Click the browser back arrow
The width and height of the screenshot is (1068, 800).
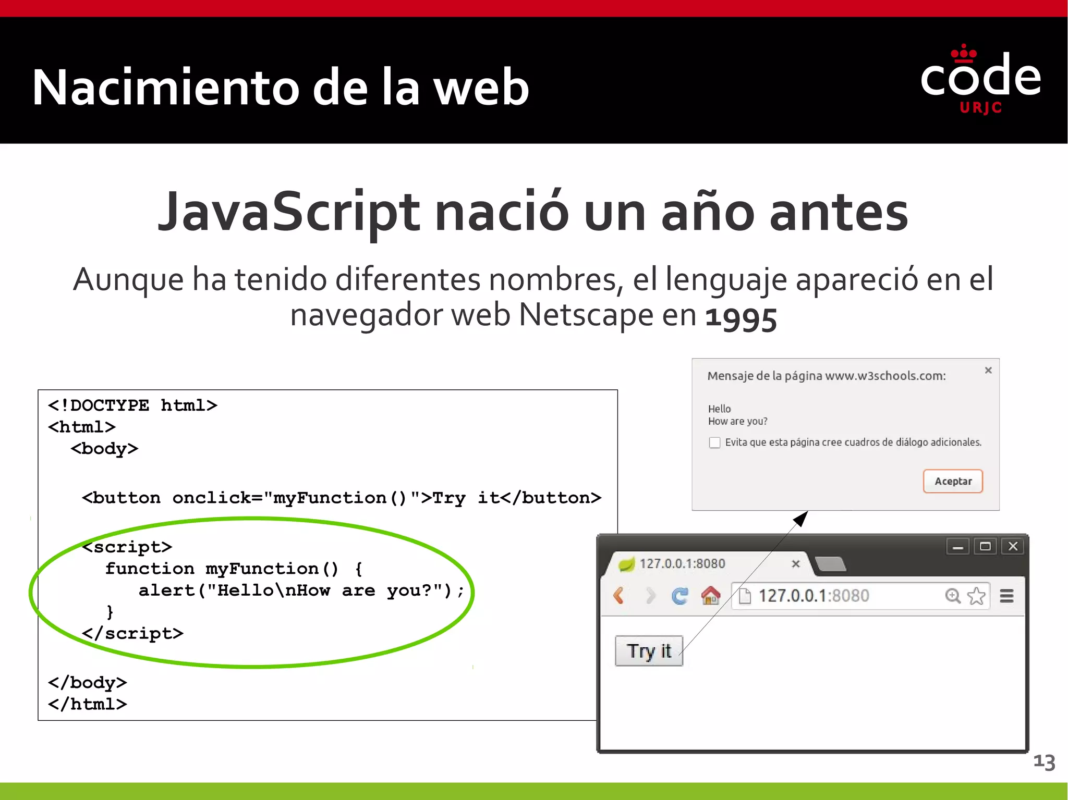(619, 595)
